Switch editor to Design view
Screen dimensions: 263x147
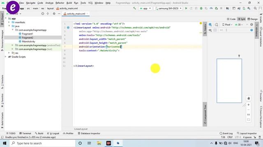coord(253,19)
